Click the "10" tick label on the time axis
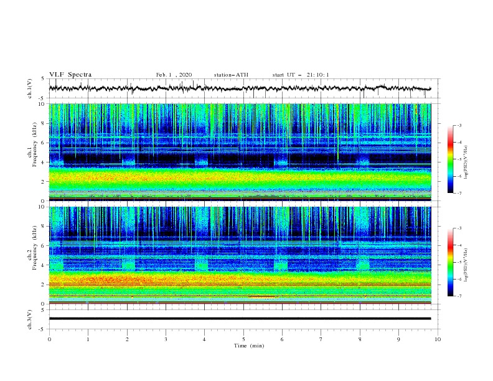493x381 pixels. point(438,339)
